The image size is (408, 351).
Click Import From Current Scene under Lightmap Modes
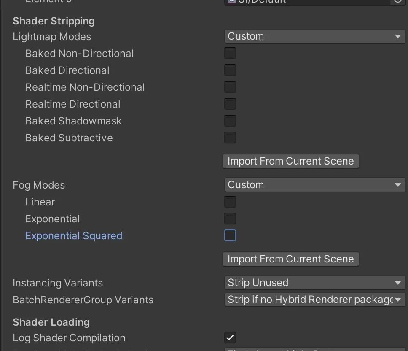click(x=290, y=161)
